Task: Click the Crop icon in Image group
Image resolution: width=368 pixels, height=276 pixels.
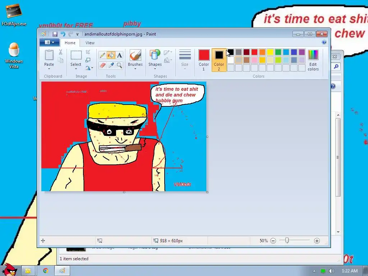Action: (88, 52)
